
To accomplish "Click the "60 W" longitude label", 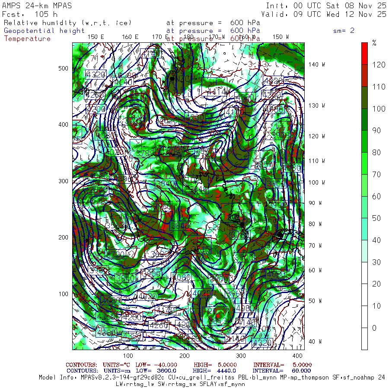I will [x=315, y=270].
